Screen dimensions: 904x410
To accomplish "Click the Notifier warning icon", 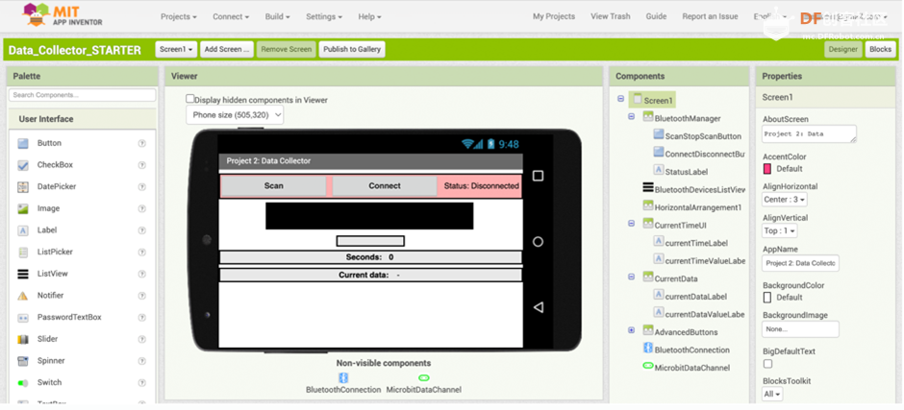I will [23, 296].
